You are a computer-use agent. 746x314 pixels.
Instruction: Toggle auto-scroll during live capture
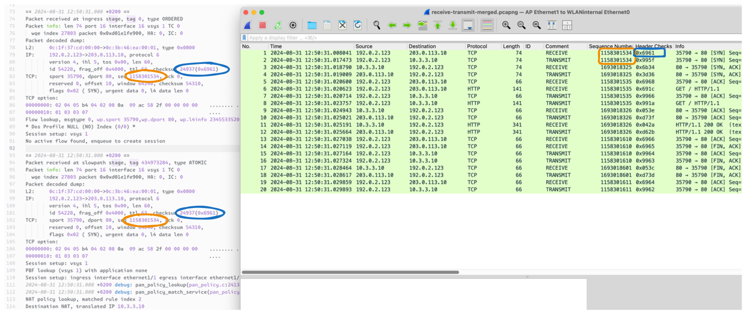click(x=468, y=25)
